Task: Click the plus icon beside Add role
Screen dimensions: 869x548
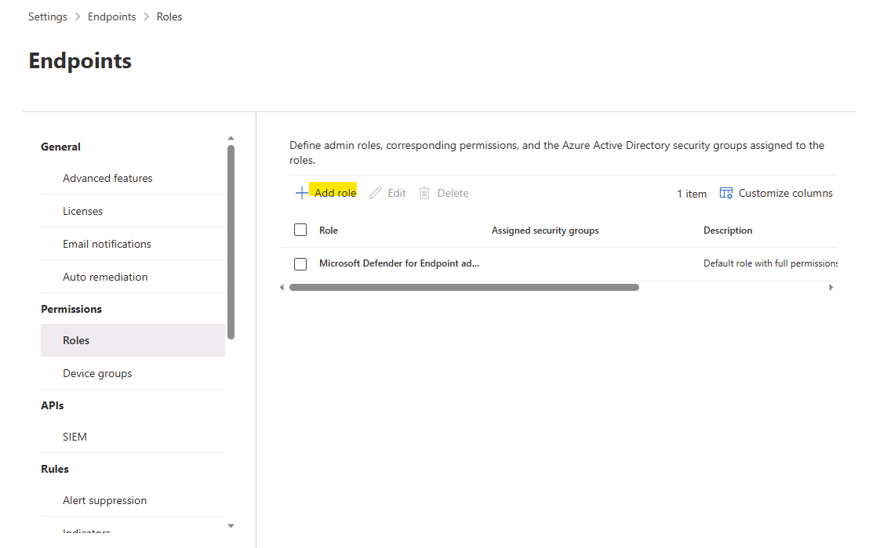Action: 302,192
